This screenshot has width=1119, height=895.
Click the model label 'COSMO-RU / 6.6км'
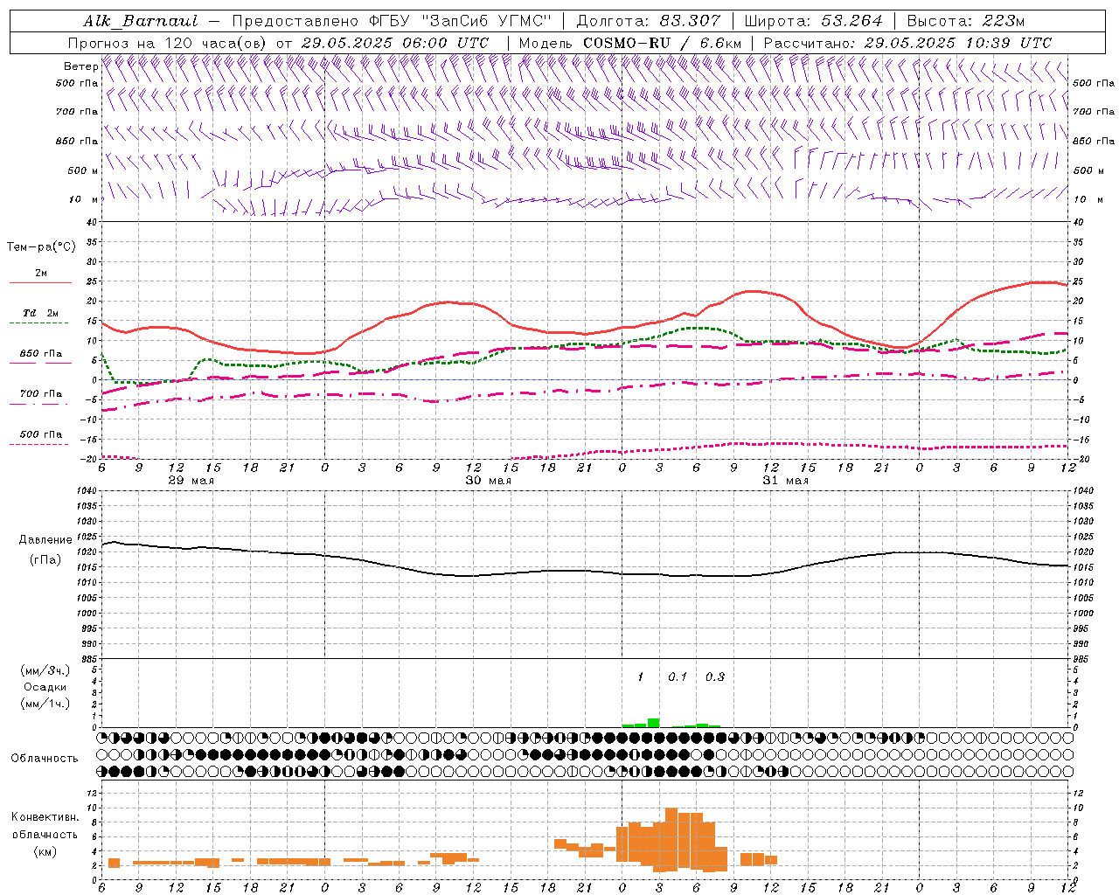coord(663,42)
